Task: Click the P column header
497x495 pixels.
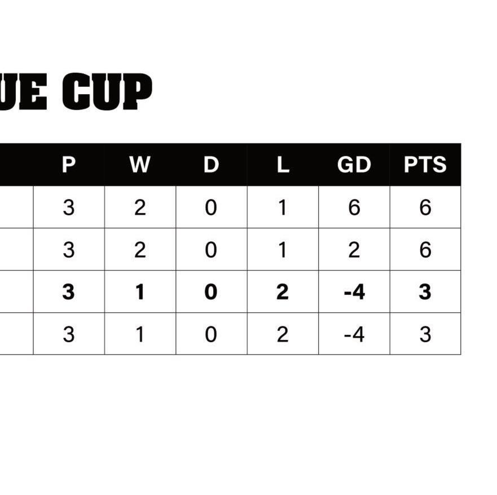Action: pos(69,165)
